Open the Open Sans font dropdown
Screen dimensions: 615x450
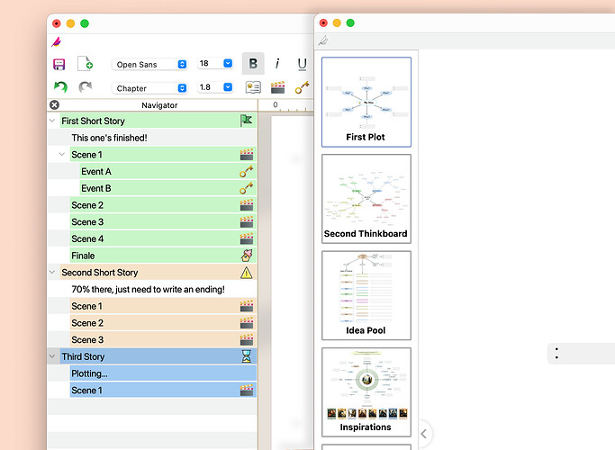(x=149, y=64)
